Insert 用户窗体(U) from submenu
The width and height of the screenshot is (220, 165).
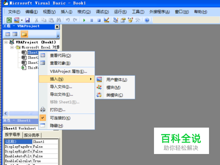point(115,80)
